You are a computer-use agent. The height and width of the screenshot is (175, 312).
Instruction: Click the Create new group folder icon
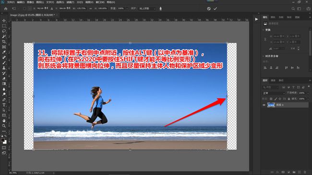tap(294, 172)
